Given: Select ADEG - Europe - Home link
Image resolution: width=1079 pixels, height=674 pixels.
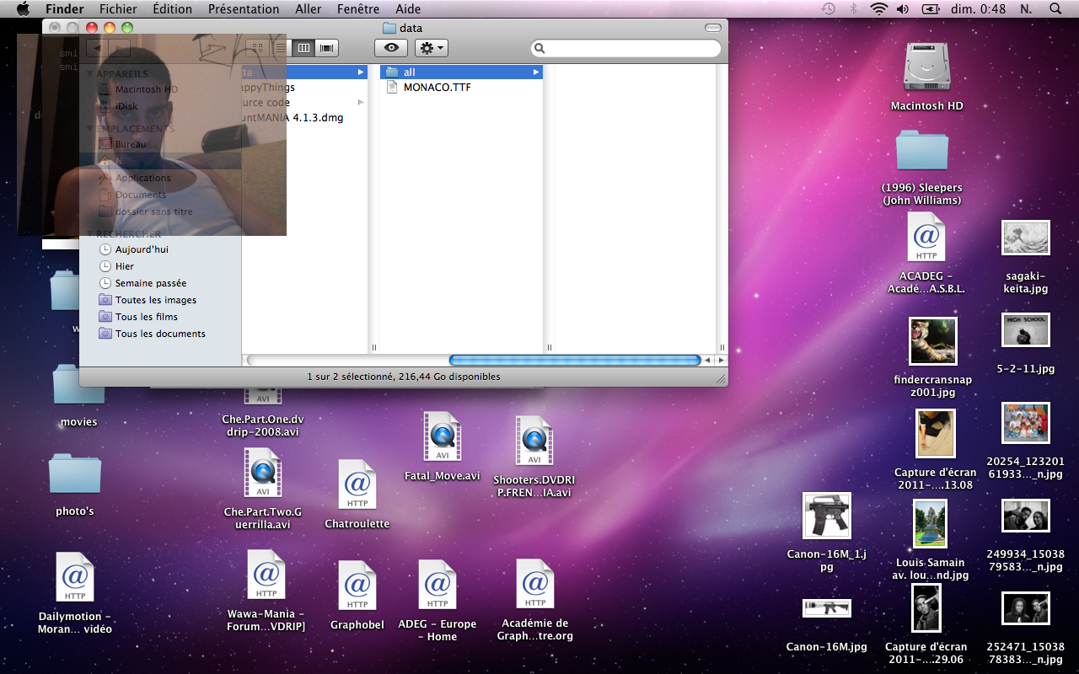Looking at the screenshot, I should coord(437,585).
